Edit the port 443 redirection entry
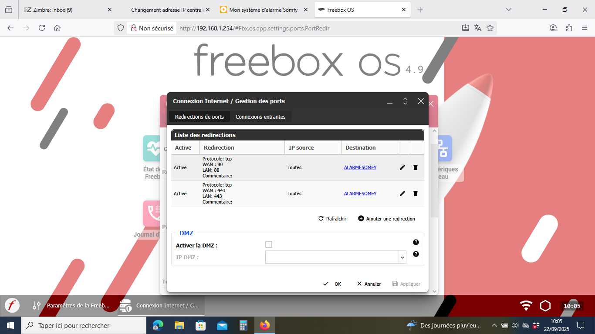This screenshot has height=334, width=595. coord(402,194)
